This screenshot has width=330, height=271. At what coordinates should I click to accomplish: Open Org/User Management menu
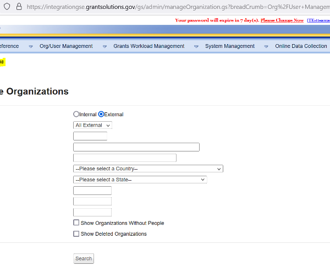66,46
